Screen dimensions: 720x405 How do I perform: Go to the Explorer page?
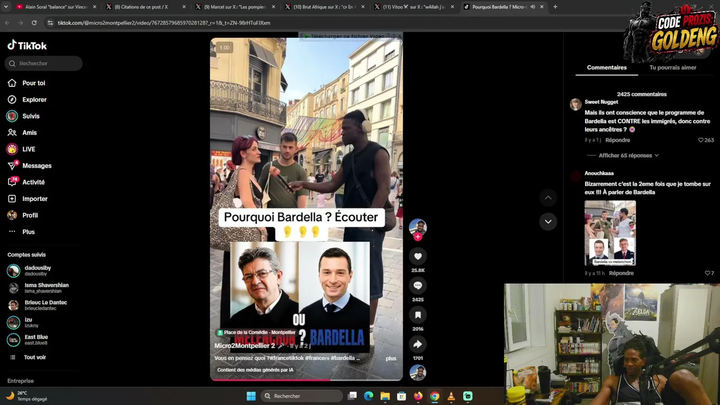coord(34,100)
